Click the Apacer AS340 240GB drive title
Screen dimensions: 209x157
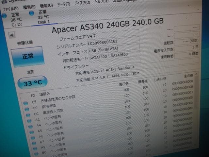[108, 25]
